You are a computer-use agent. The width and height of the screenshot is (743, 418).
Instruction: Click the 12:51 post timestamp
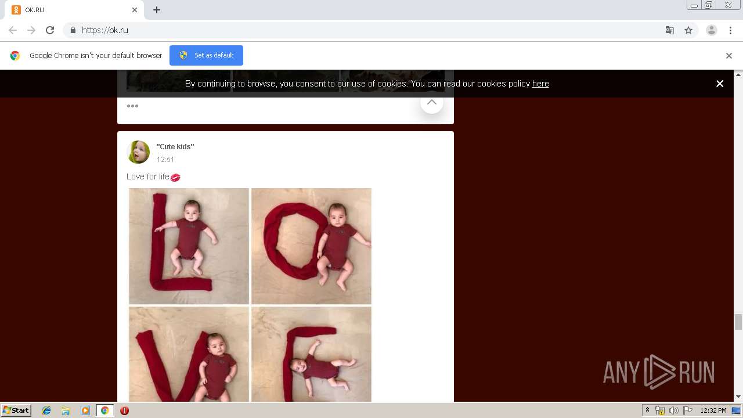[x=165, y=160]
